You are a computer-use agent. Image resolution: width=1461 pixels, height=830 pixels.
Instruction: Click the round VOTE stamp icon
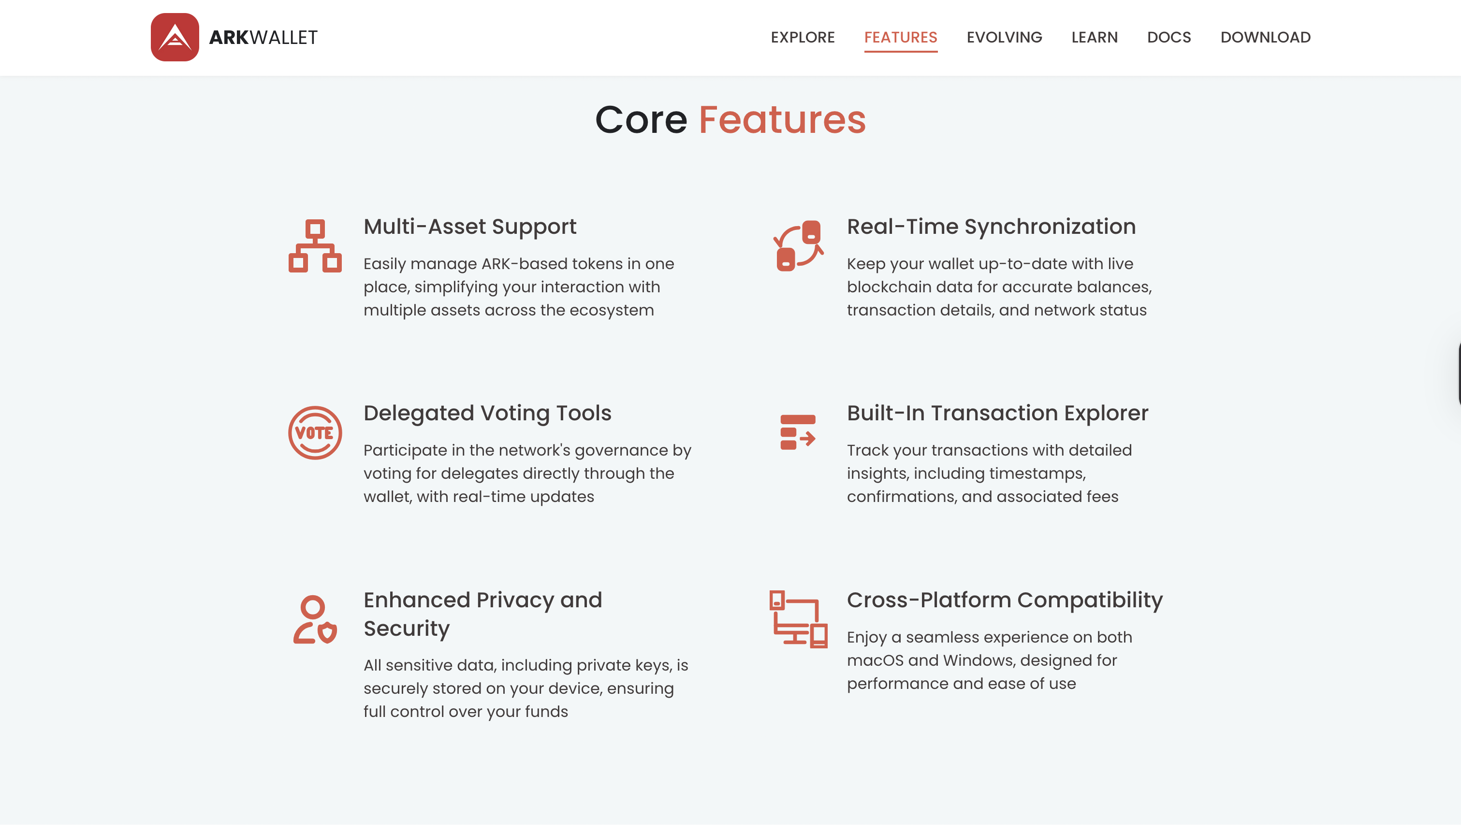point(315,433)
